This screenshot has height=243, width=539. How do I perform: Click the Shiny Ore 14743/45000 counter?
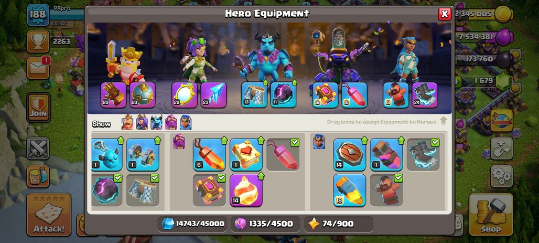(x=193, y=224)
